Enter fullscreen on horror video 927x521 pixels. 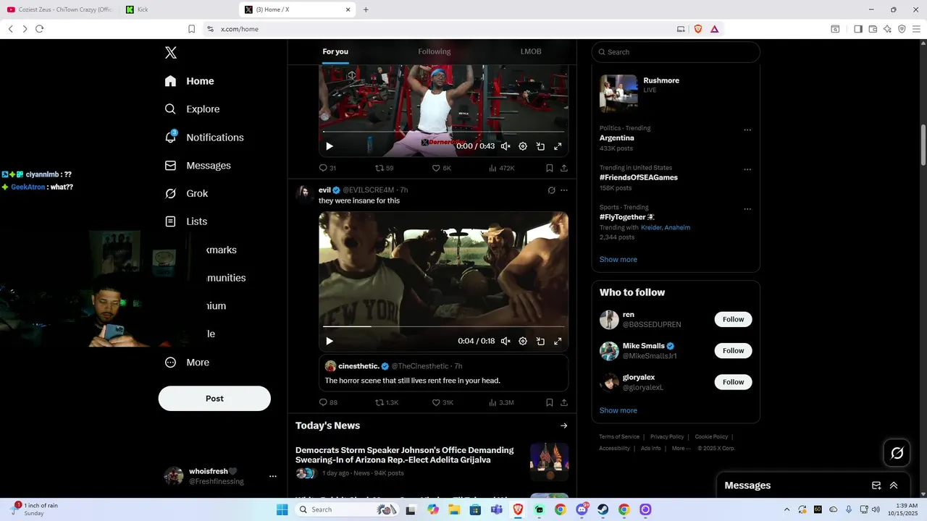558,341
